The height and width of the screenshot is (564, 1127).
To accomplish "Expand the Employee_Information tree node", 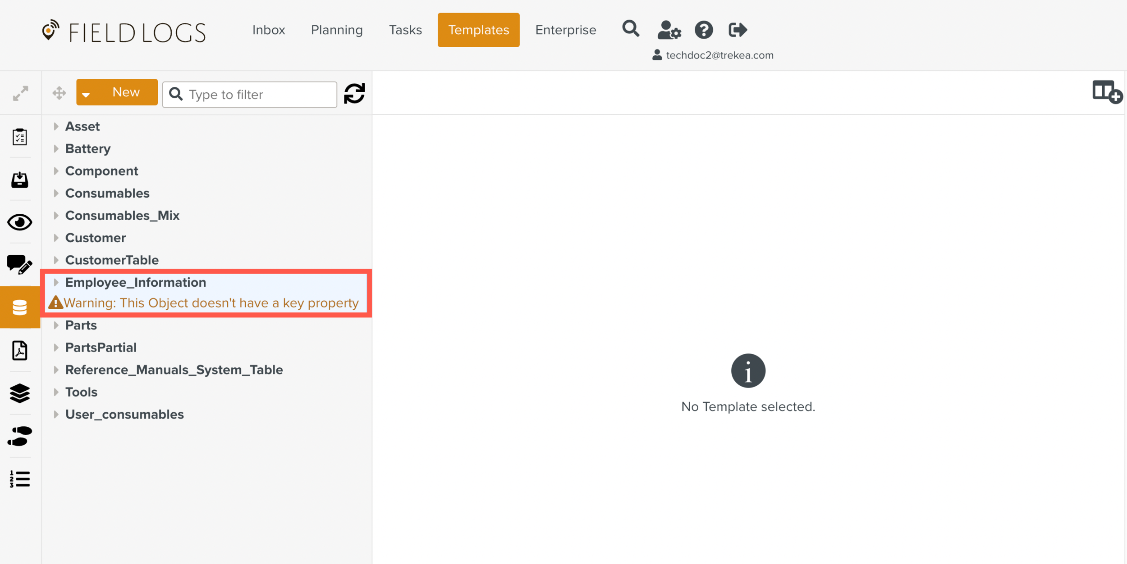I will pos(56,282).
